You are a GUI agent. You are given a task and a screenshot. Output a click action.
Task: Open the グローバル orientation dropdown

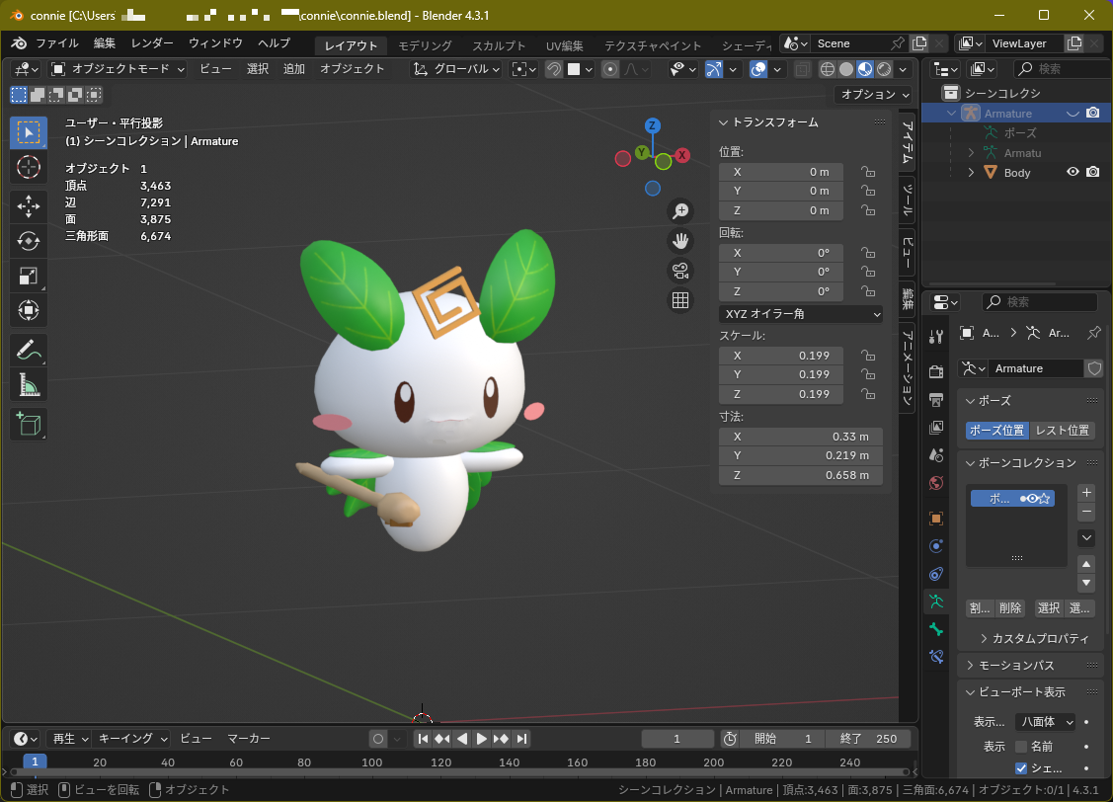coord(456,69)
